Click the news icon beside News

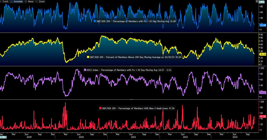[x=26, y=1]
